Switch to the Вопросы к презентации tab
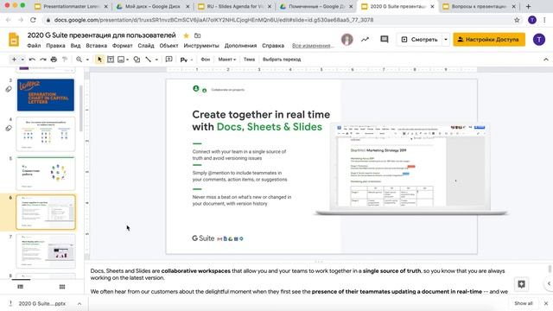Image resolution: width=553 pixels, height=311 pixels. (x=479, y=6)
